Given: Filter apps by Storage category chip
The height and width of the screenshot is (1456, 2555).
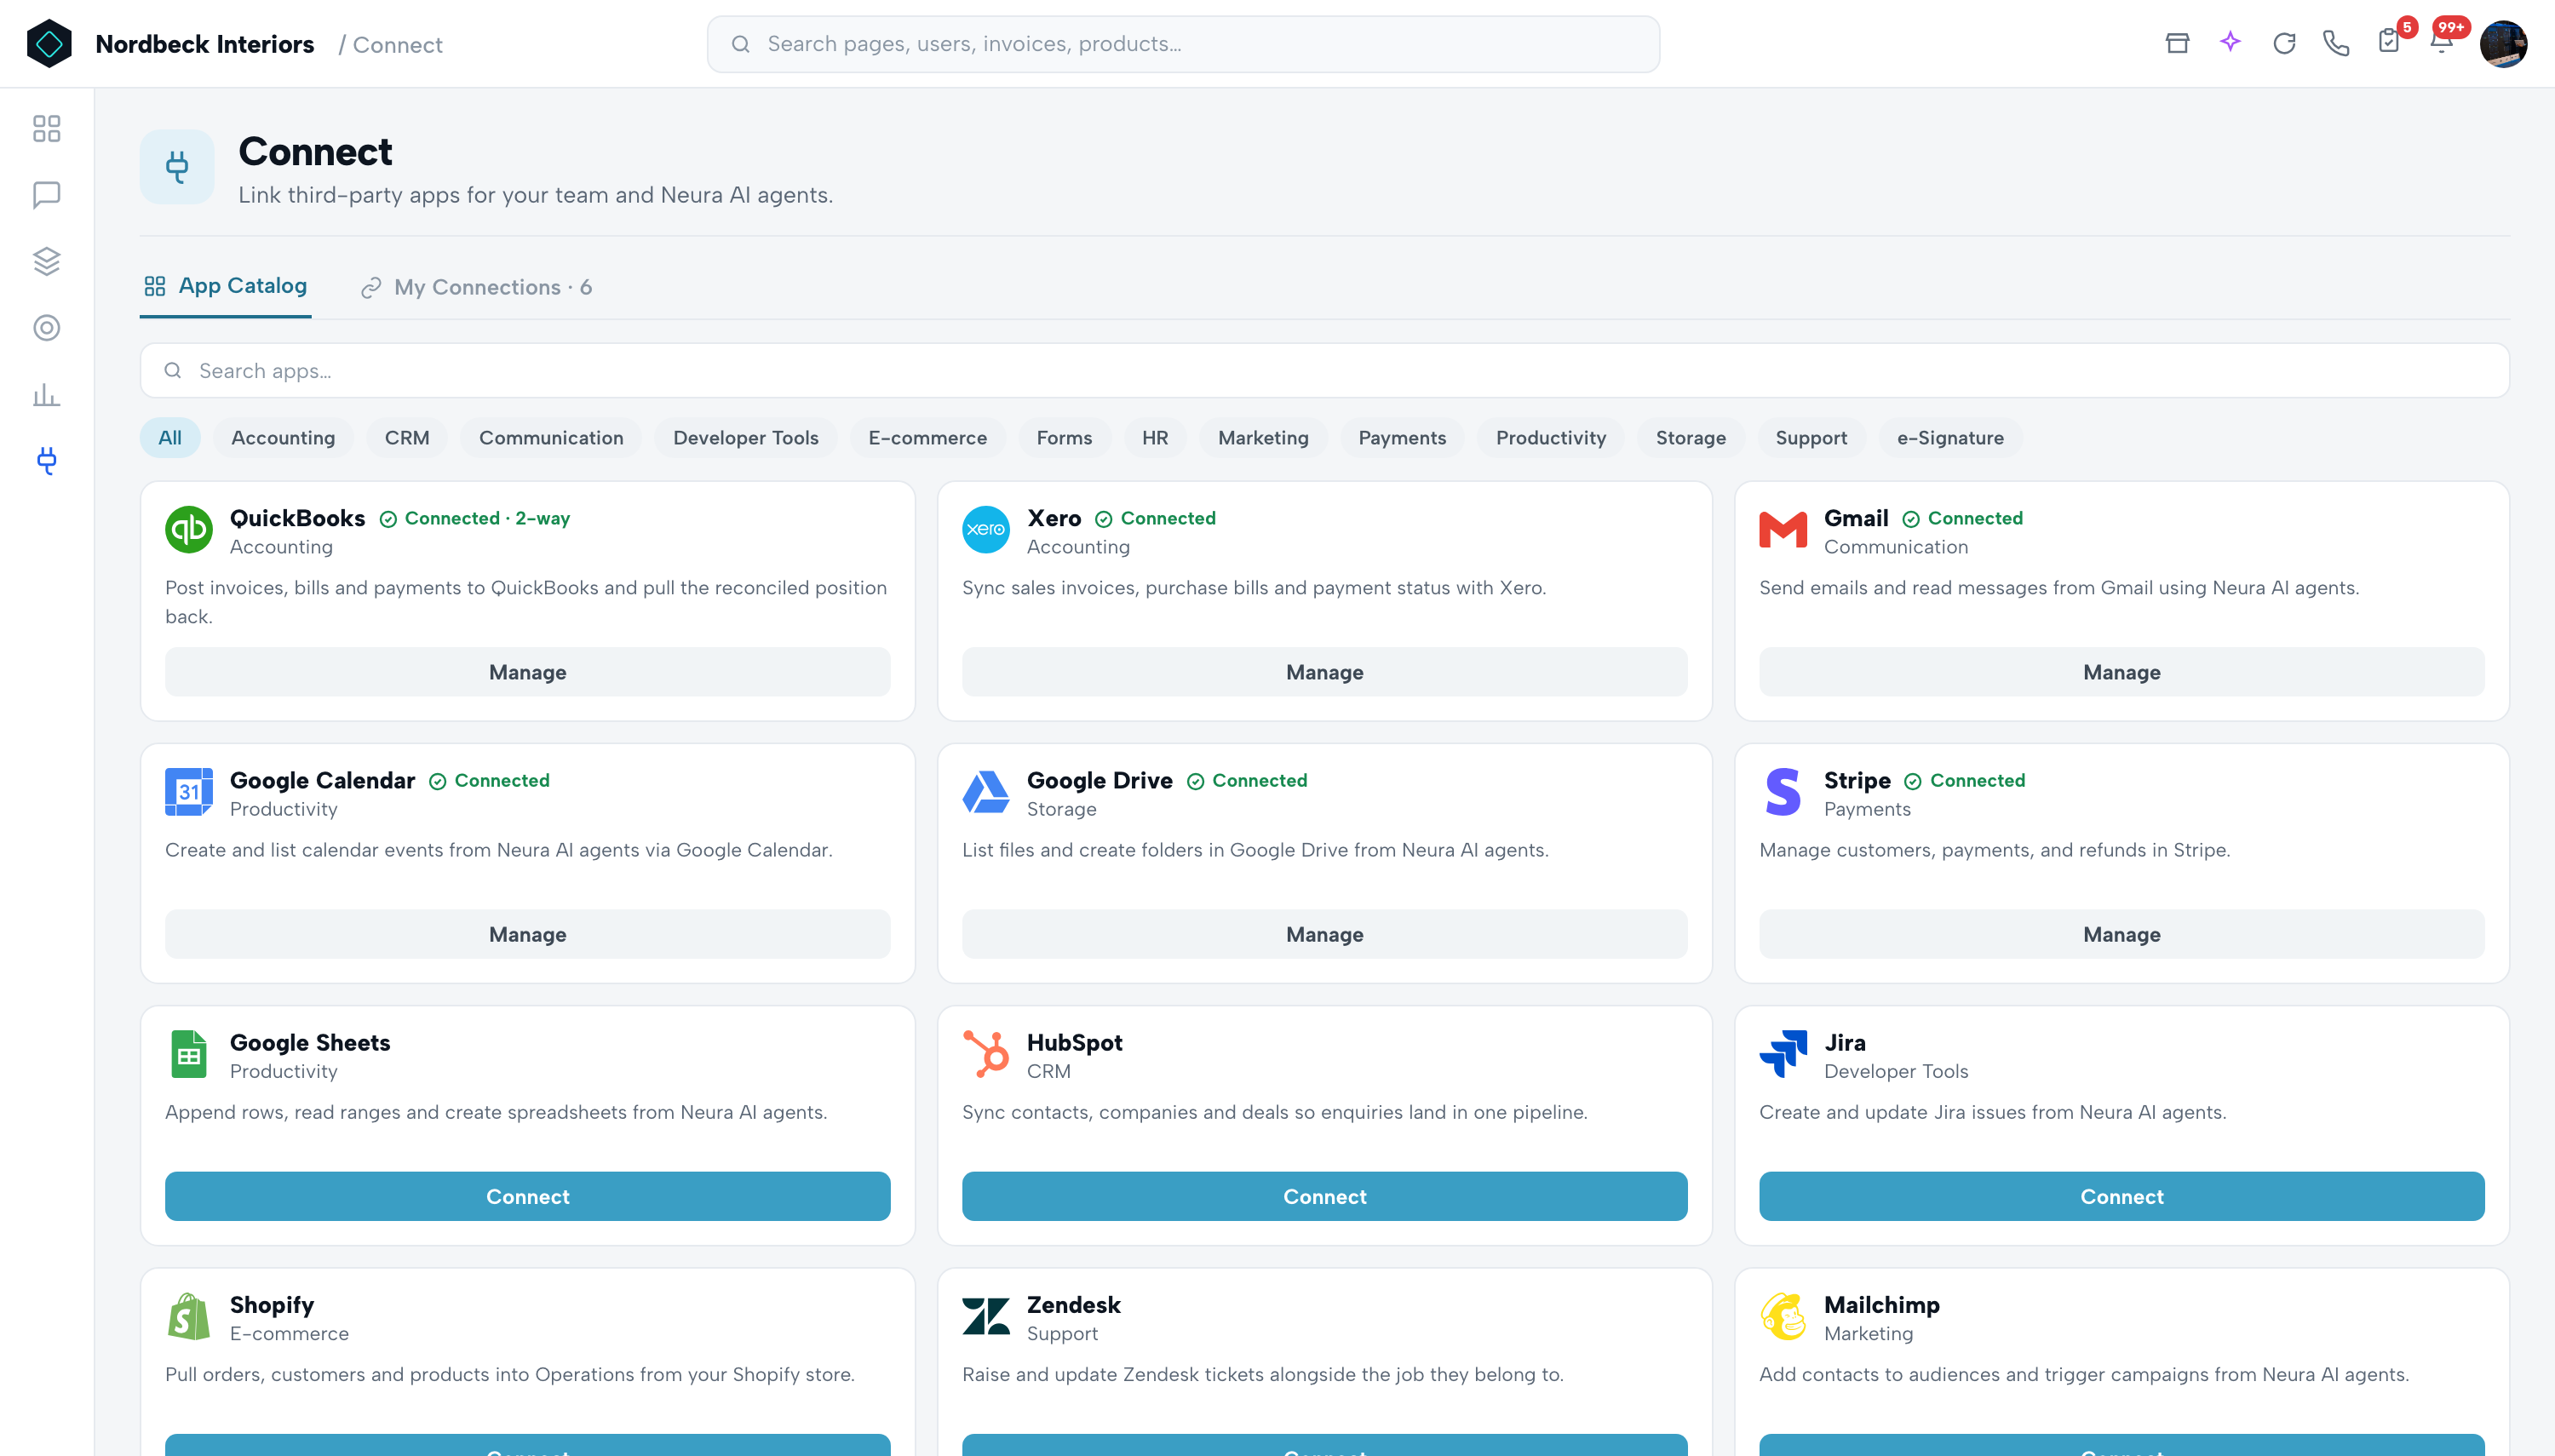Looking at the screenshot, I should tap(1691, 438).
